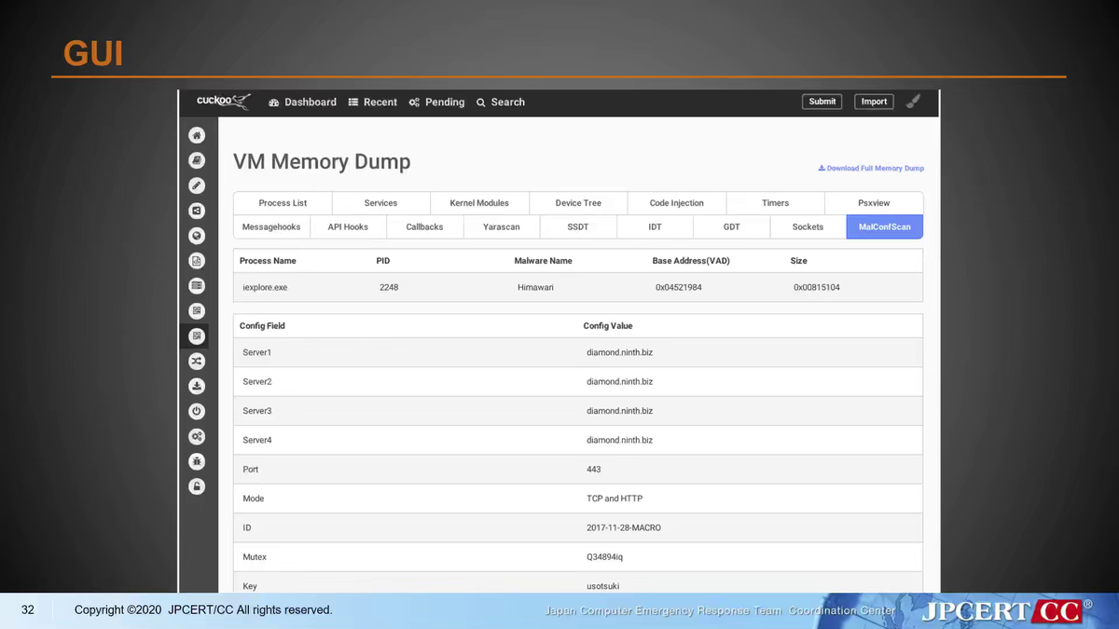
Task: Click the share-nodes icon in the sidebar
Action: pyautogui.click(x=197, y=211)
